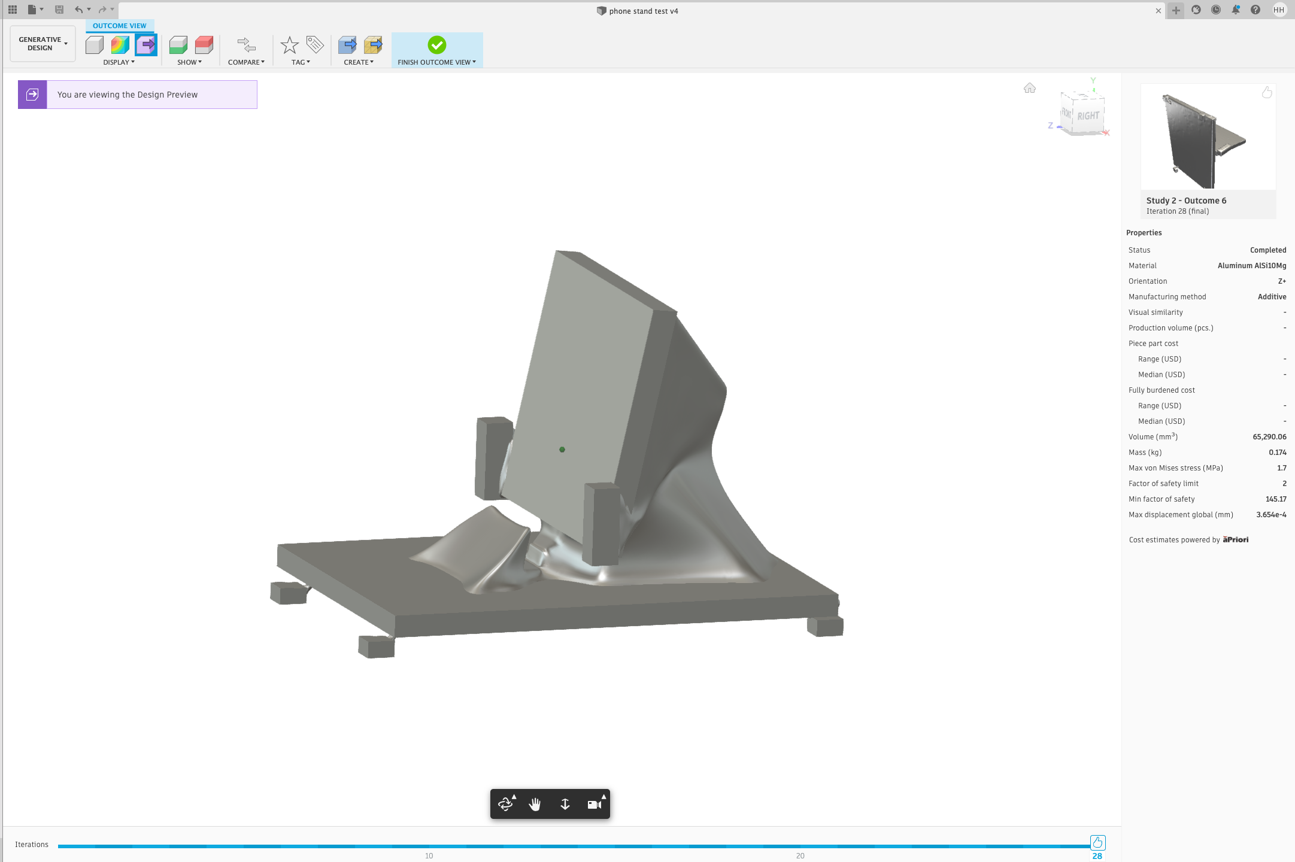
Task: Expand the Redo history dropdown arrow
Action: (x=112, y=10)
